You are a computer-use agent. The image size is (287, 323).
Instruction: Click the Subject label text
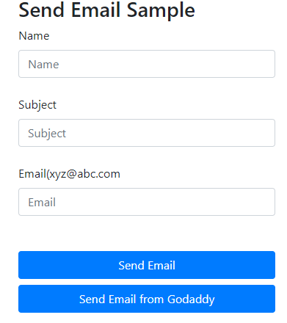click(x=37, y=105)
